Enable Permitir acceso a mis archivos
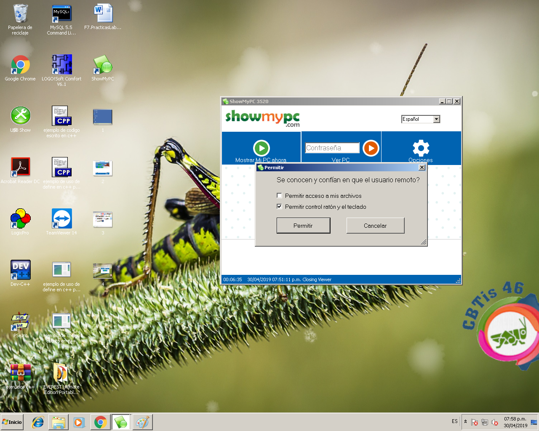The image size is (539, 431). [x=279, y=195]
